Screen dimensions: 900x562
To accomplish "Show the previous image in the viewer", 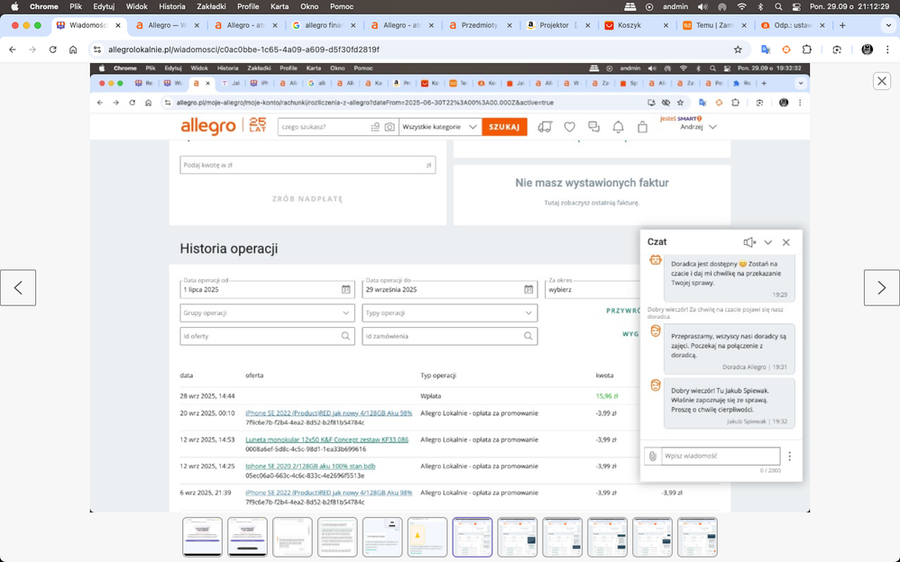I will [18, 287].
